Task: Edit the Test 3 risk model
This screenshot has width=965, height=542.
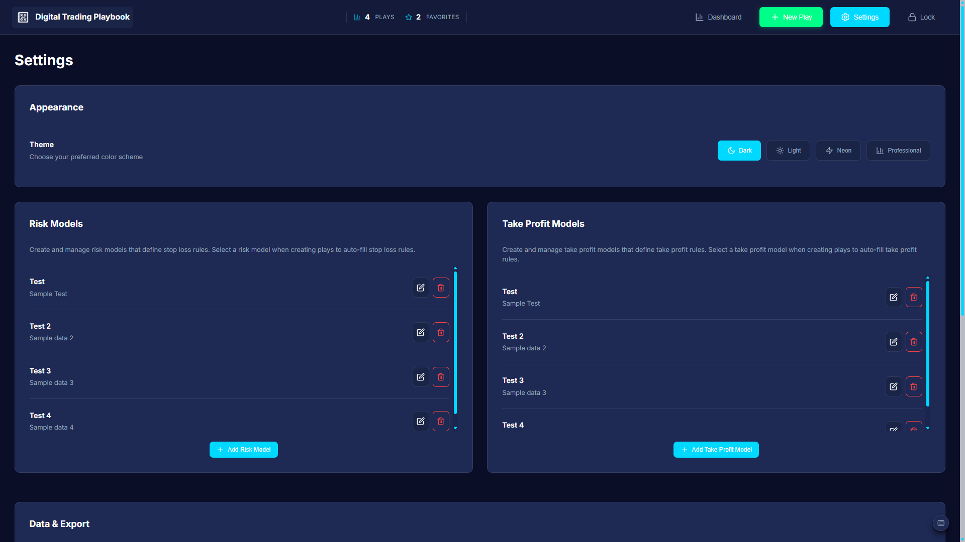Action: [x=421, y=377]
